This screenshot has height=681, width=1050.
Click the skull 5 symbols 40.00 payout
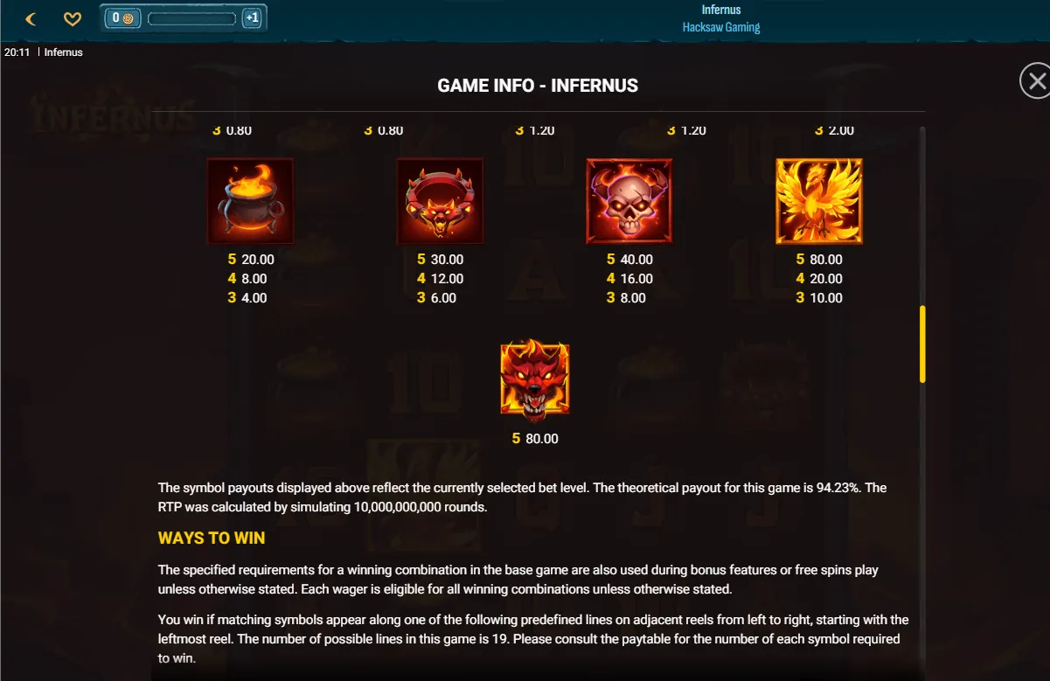point(629,260)
